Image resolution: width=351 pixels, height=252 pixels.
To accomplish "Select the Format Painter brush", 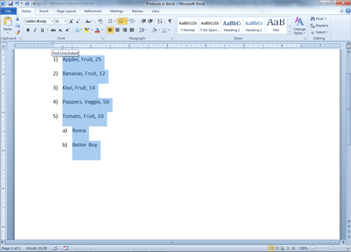I will [x=18, y=32].
